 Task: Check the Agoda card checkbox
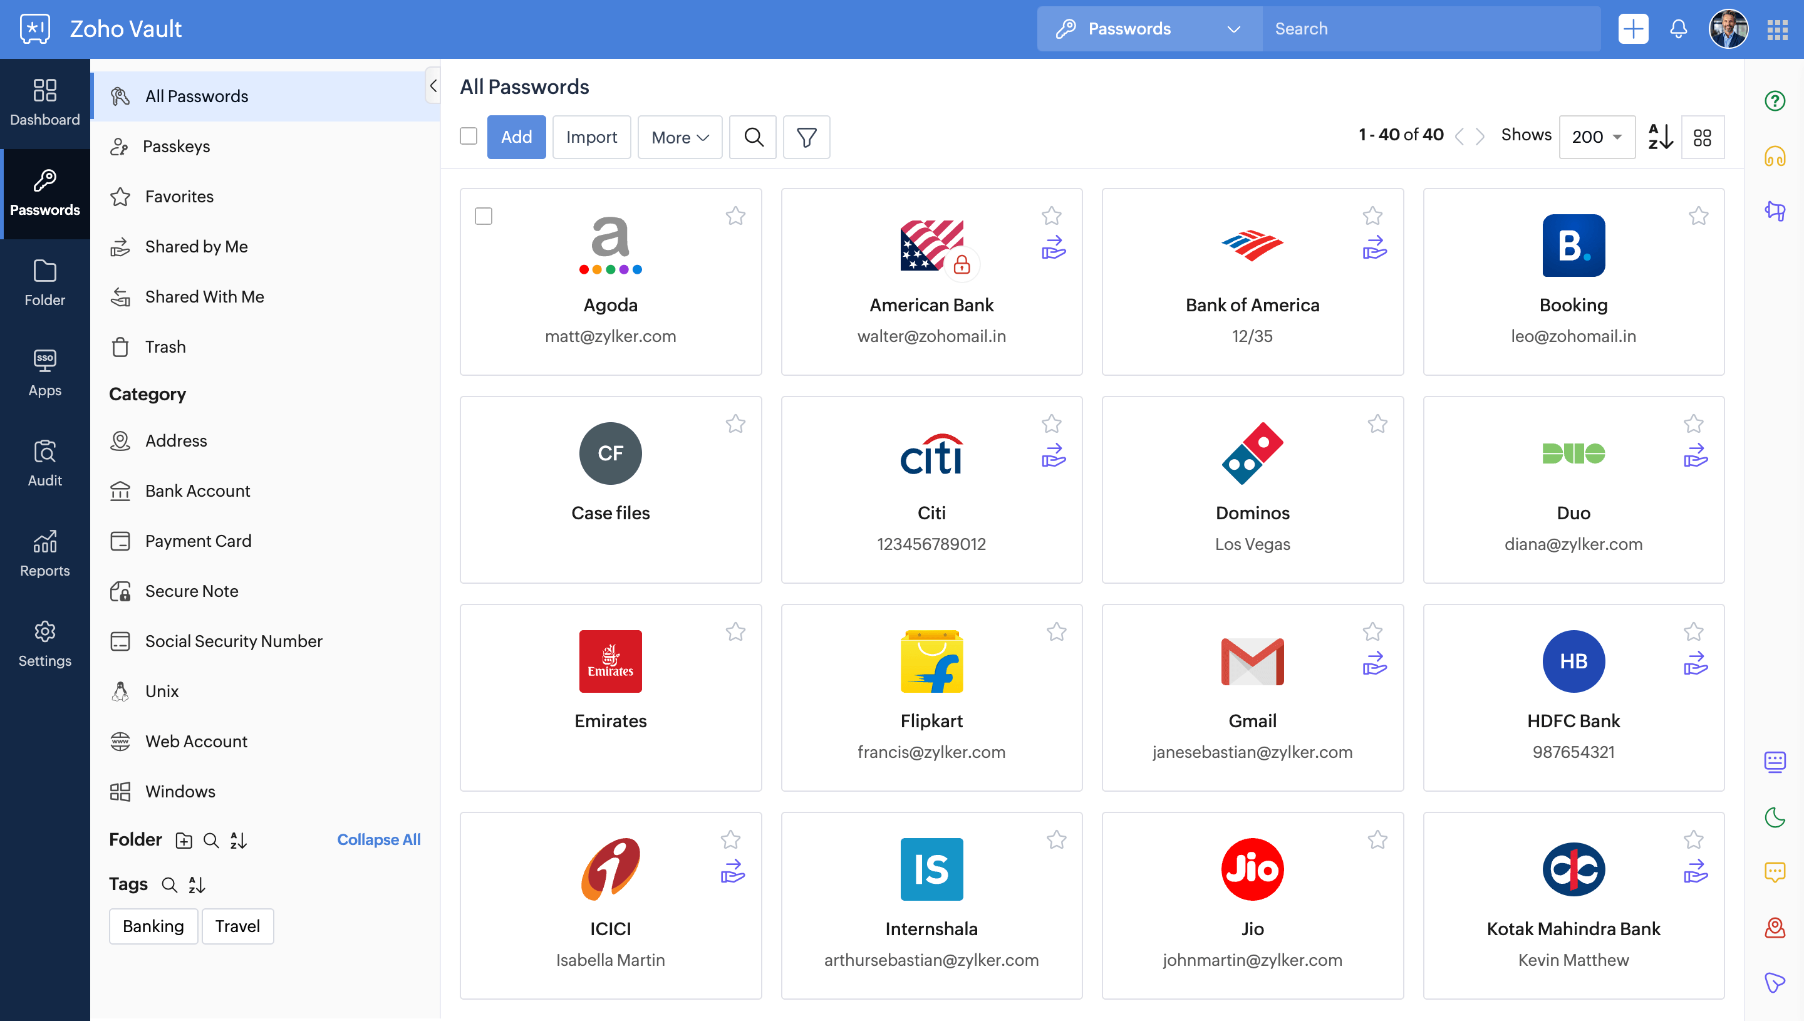pos(483,216)
